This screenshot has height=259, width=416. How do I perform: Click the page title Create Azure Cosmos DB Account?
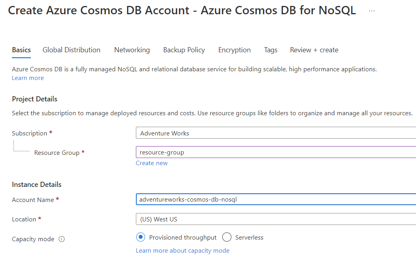[x=182, y=11]
